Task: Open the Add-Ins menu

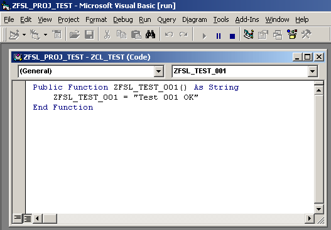Action: coord(247,19)
